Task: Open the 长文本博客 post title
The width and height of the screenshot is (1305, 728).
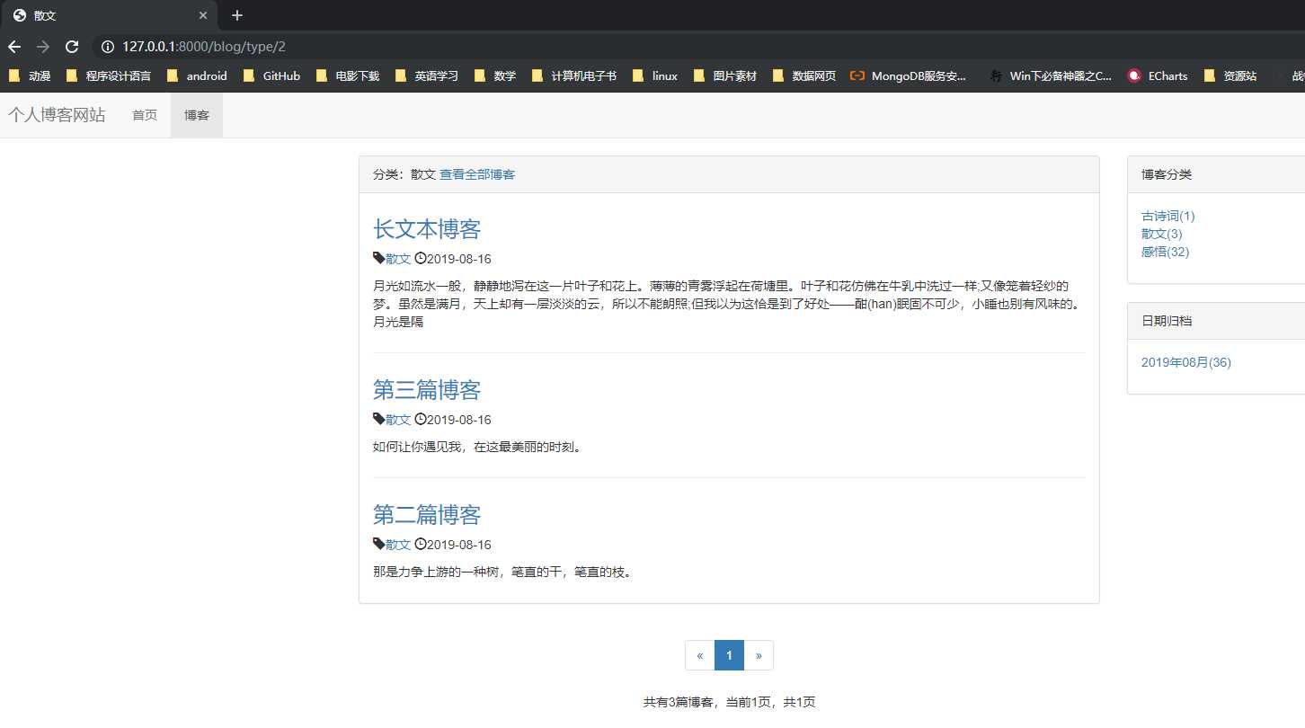Action: (x=427, y=228)
